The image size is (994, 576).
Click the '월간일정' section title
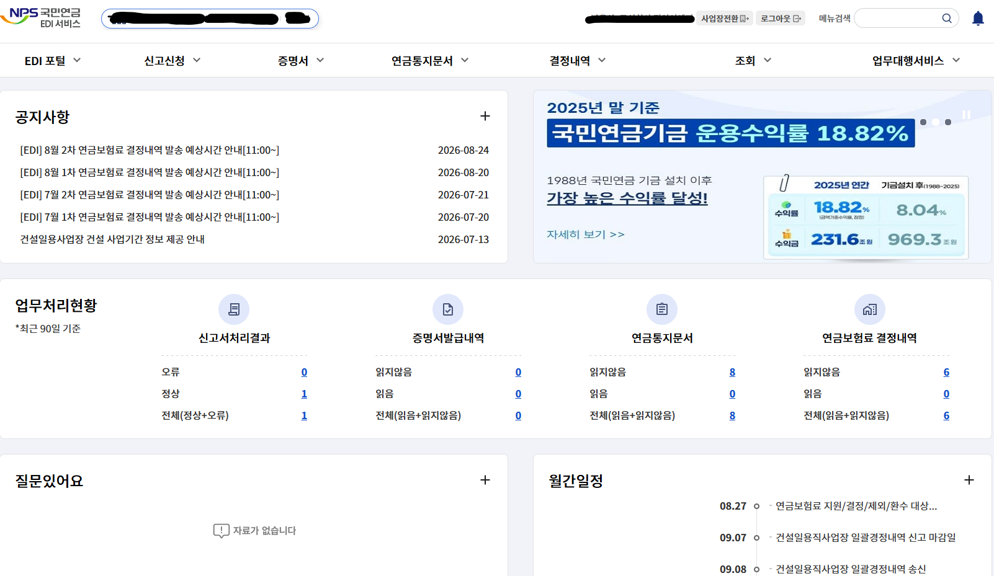pos(576,481)
